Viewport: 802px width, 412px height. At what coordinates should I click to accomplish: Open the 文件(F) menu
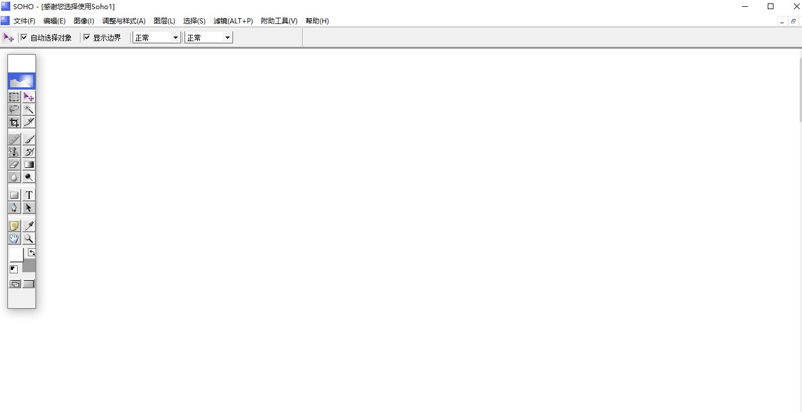coord(25,21)
